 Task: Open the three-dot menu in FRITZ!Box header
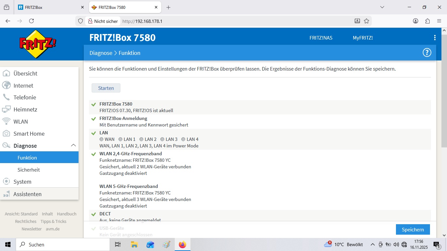point(435,38)
